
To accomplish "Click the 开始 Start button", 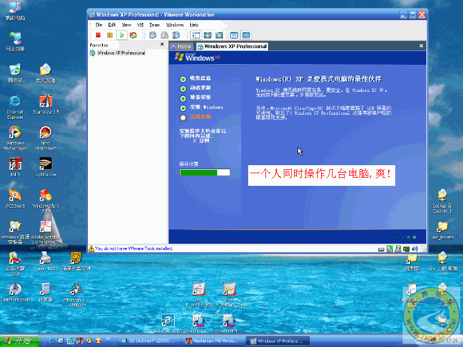I will point(20,341).
